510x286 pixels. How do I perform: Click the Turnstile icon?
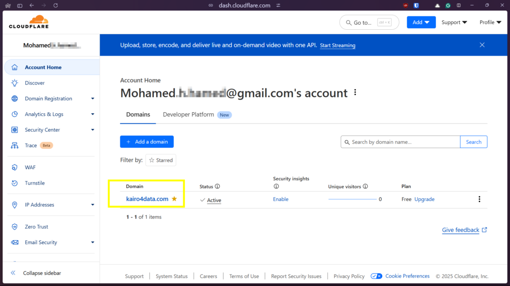point(14,183)
